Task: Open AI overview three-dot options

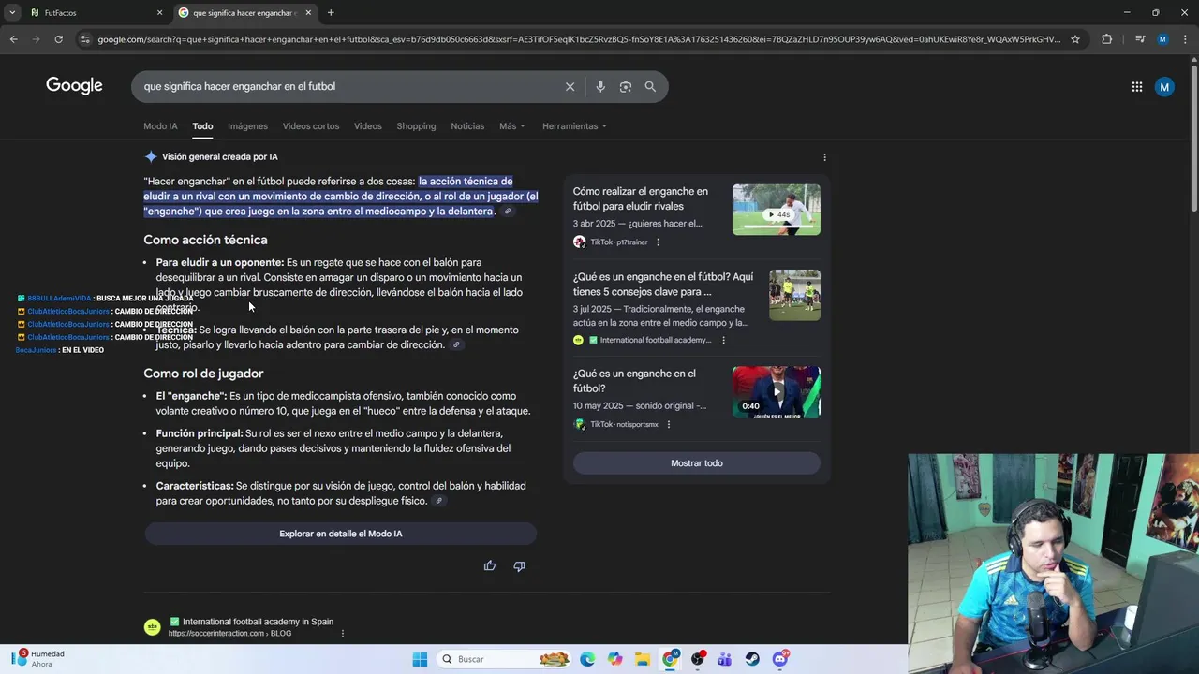Action: click(x=824, y=157)
